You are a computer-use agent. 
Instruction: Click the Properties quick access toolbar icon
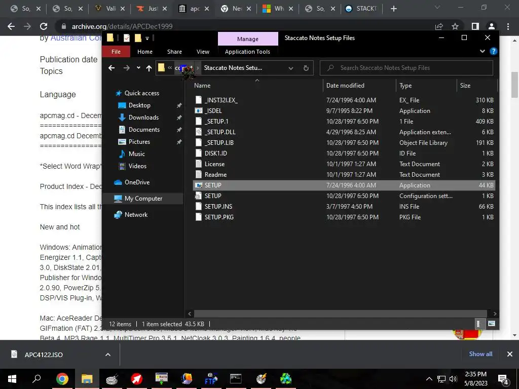click(127, 38)
